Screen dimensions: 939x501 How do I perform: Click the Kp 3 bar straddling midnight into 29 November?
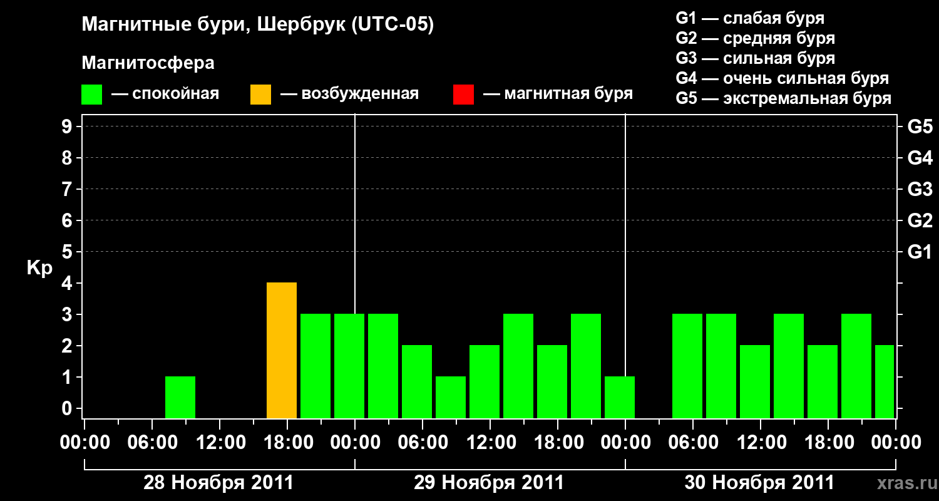349,366
